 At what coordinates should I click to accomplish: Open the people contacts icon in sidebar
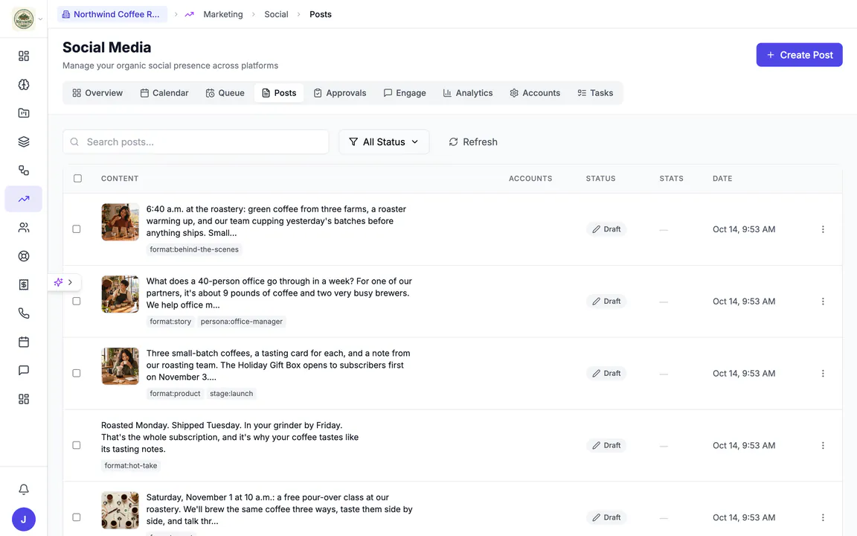point(24,228)
